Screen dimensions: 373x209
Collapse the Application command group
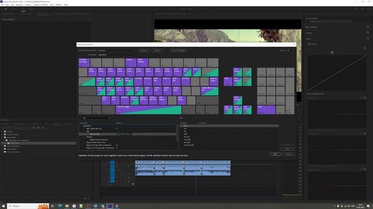(81, 126)
